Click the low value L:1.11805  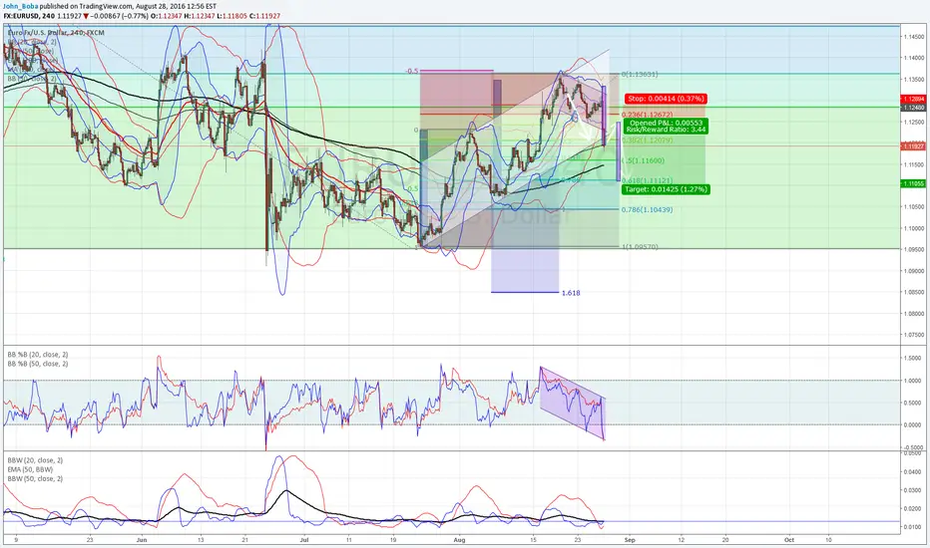(232, 15)
